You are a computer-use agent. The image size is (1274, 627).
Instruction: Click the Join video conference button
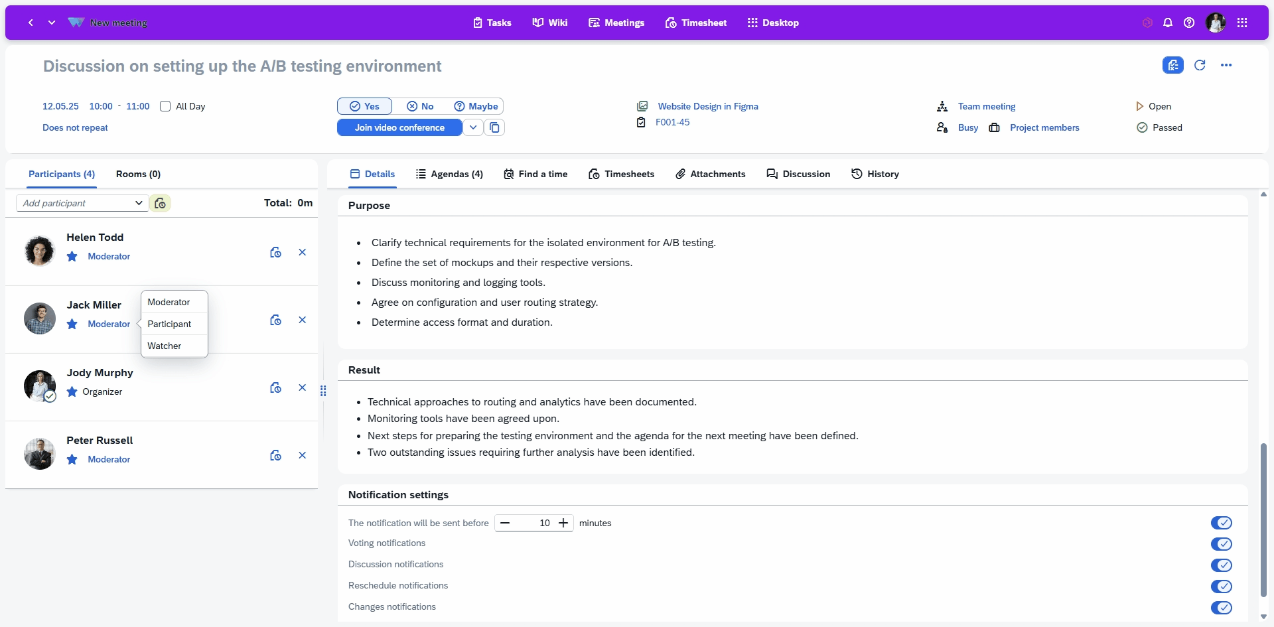click(399, 127)
